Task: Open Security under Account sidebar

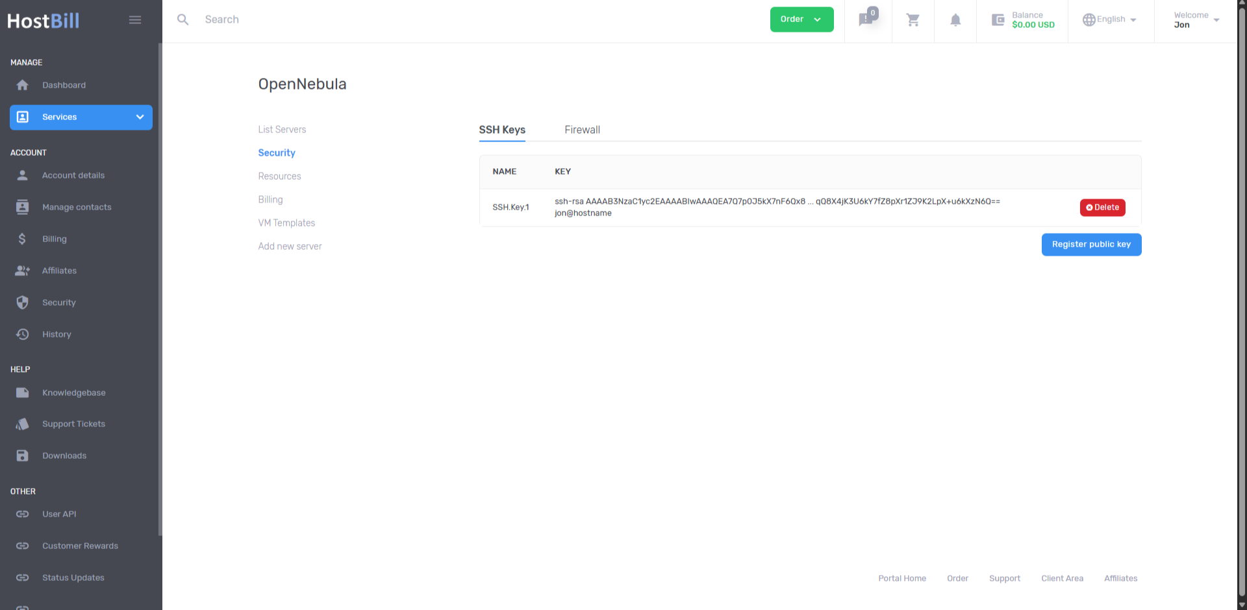Action: [x=59, y=302]
